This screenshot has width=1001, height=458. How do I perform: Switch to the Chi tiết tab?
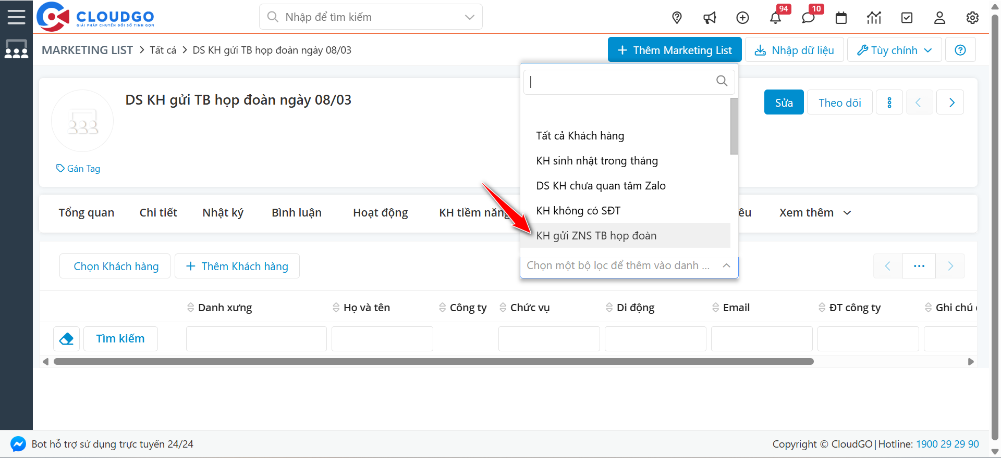tap(158, 213)
